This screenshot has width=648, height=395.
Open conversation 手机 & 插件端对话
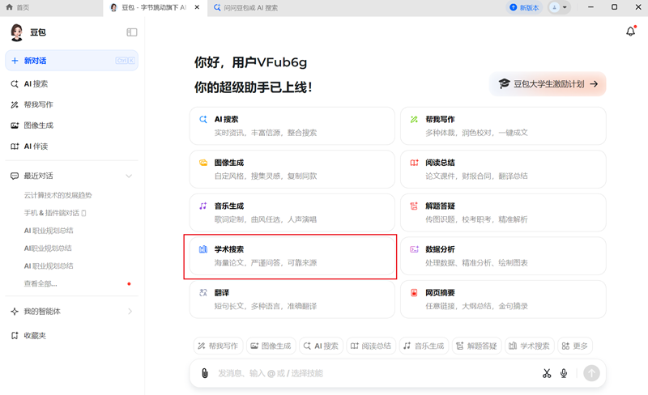click(x=55, y=213)
